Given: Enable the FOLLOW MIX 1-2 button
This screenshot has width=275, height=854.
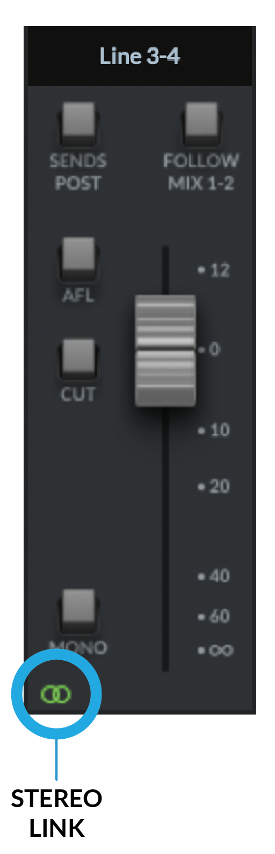Looking at the screenshot, I should pos(201,123).
